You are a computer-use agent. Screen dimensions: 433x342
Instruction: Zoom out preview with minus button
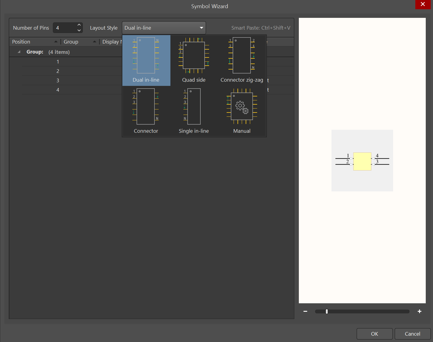[305, 311]
